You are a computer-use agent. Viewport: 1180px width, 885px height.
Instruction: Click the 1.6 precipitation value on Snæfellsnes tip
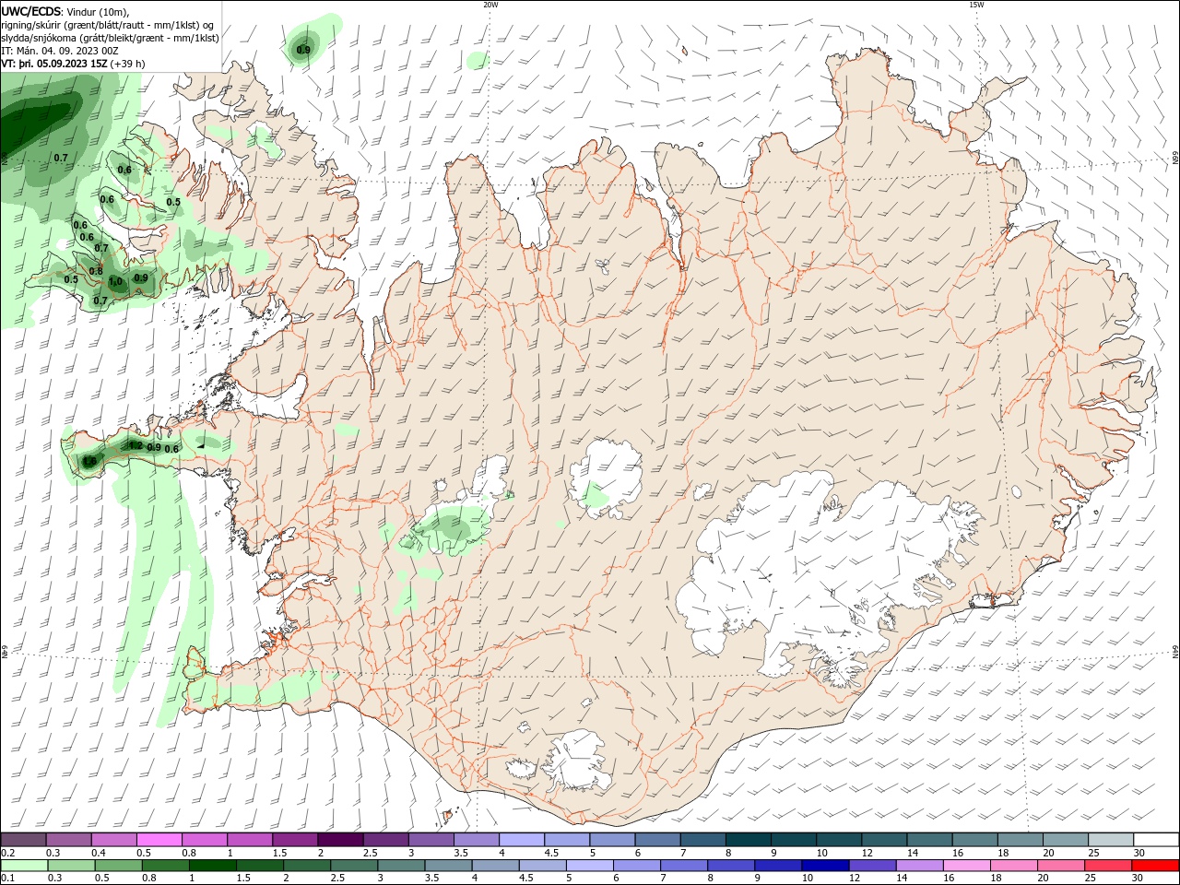pos(89,461)
